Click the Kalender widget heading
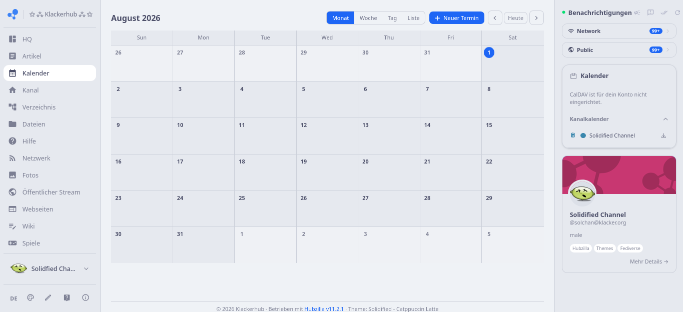Image resolution: width=683 pixels, height=312 pixels. point(594,76)
